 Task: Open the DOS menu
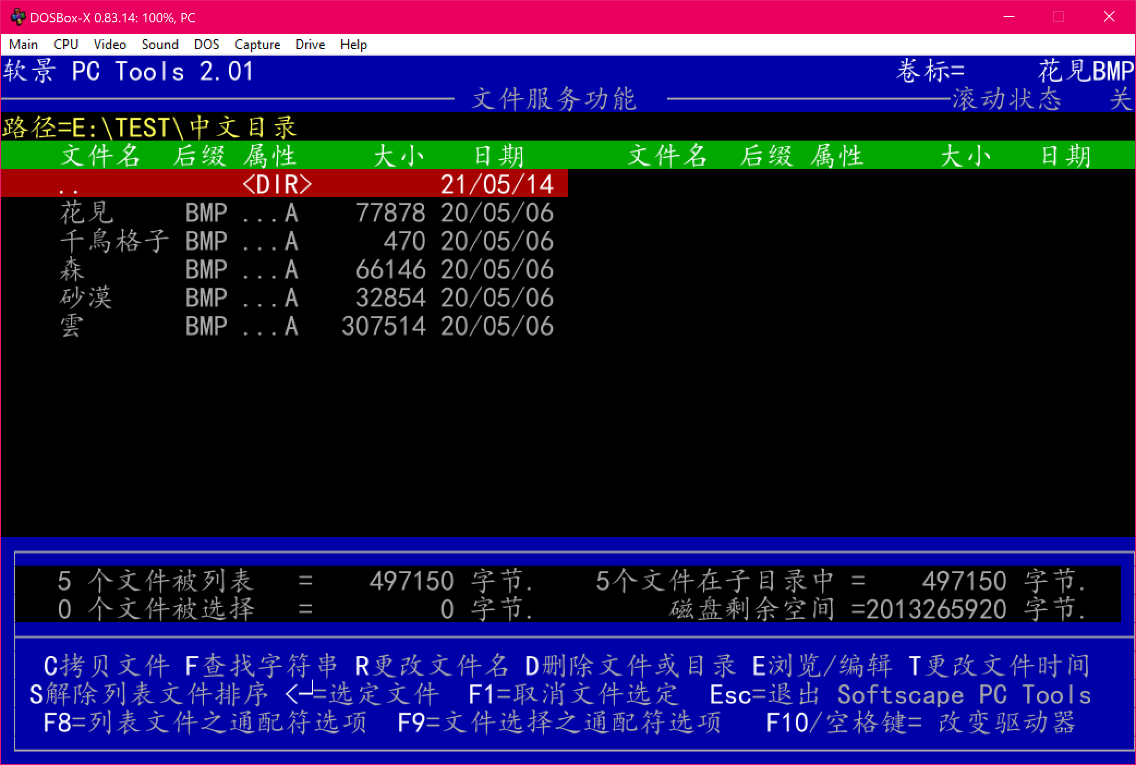point(207,45)
